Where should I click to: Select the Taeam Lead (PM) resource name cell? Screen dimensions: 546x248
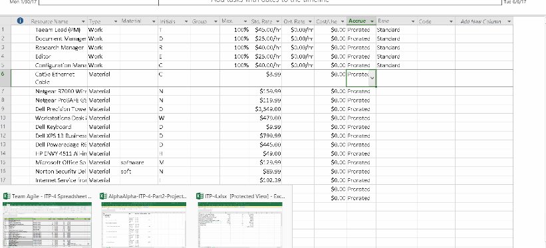(x=58, y=30)
